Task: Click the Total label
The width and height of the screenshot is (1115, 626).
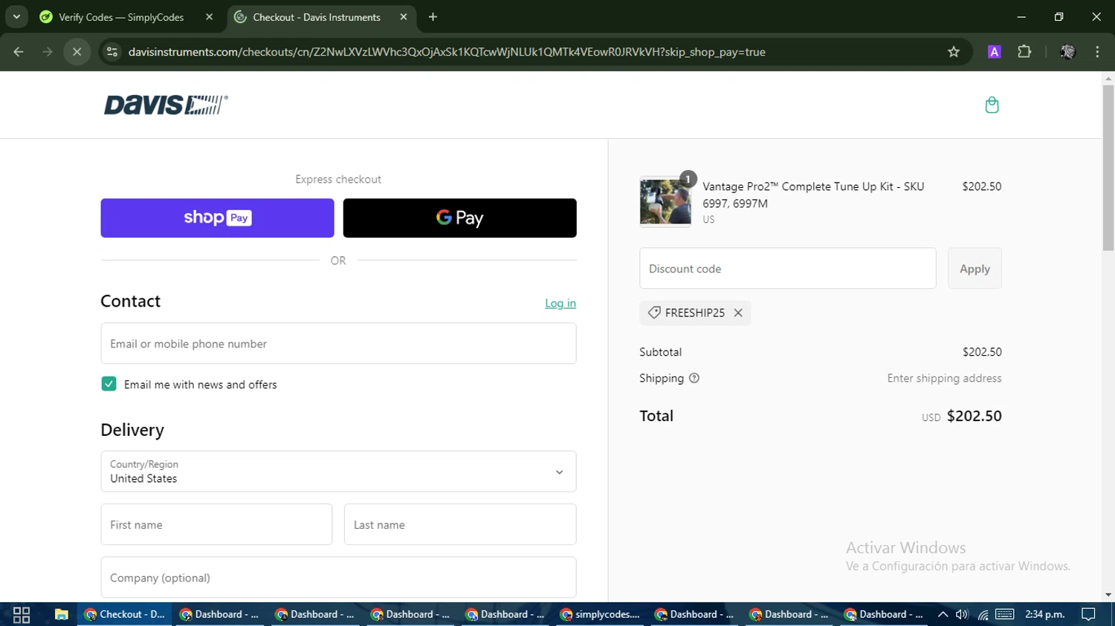Action: click(x=656, y=416)
